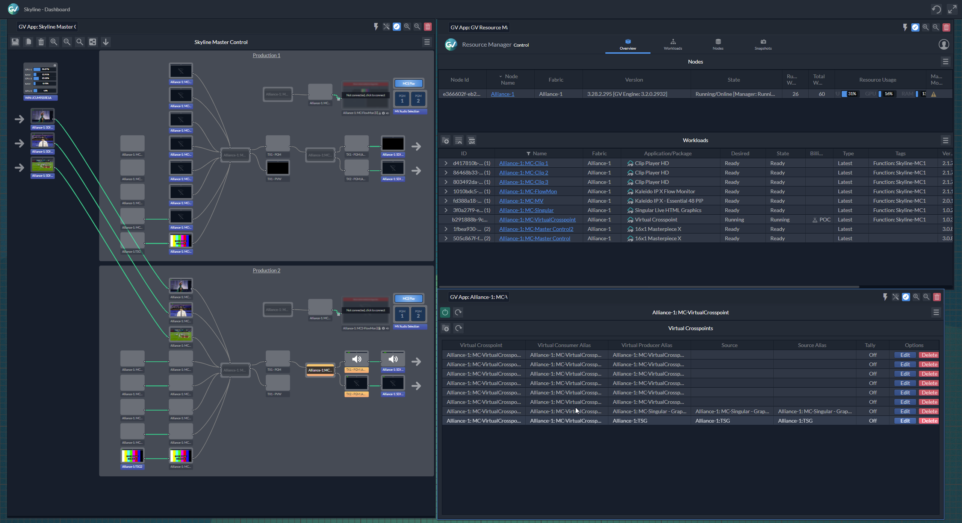Expand the MC-Master Control2 workload row
Screen dimensions: 962x523
coord(446,229)
